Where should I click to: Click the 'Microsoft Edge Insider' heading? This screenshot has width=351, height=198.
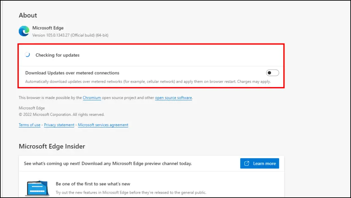[x=52, y=146]
